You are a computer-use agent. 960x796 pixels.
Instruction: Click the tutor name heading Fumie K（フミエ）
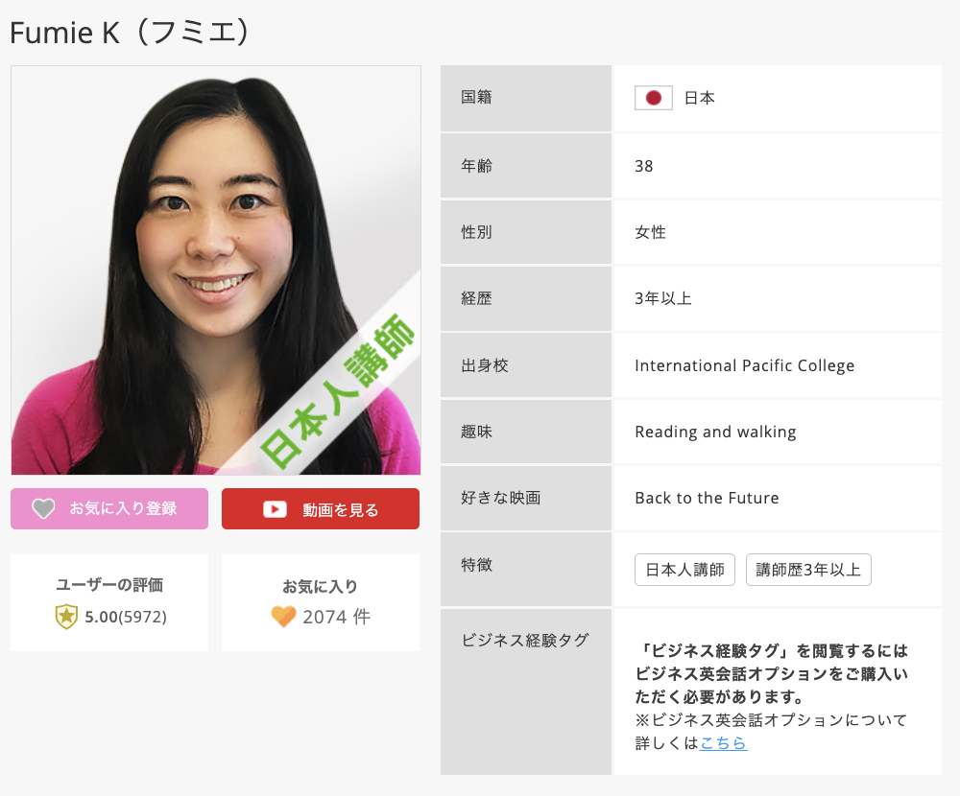[x=132, y=32]
